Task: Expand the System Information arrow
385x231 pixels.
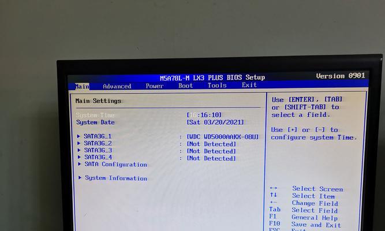Action: tap(80, 177)
